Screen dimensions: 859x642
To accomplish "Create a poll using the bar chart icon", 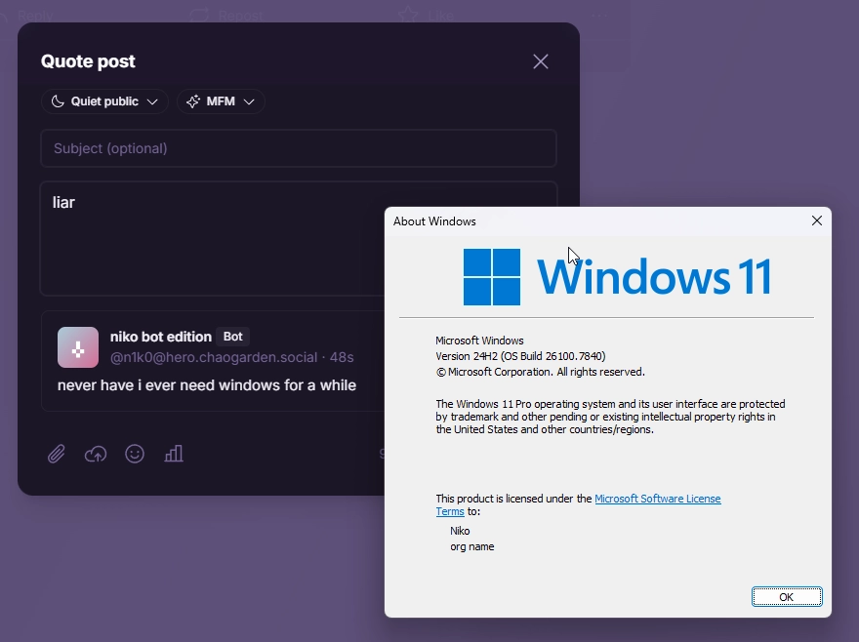I will (x=174, y=454).
